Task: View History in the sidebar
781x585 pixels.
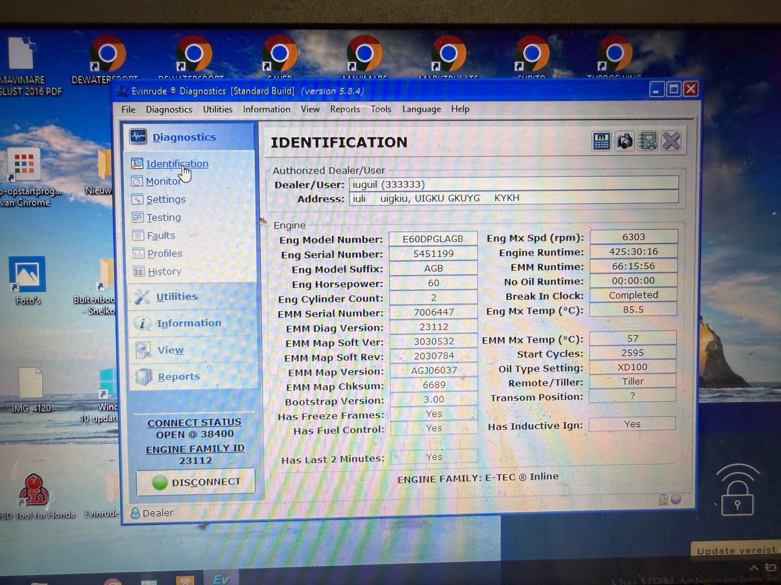Action: coord(164,271)
